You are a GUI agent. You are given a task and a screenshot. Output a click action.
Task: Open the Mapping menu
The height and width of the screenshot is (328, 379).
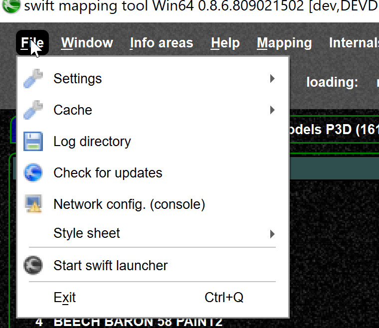[284, 43]
